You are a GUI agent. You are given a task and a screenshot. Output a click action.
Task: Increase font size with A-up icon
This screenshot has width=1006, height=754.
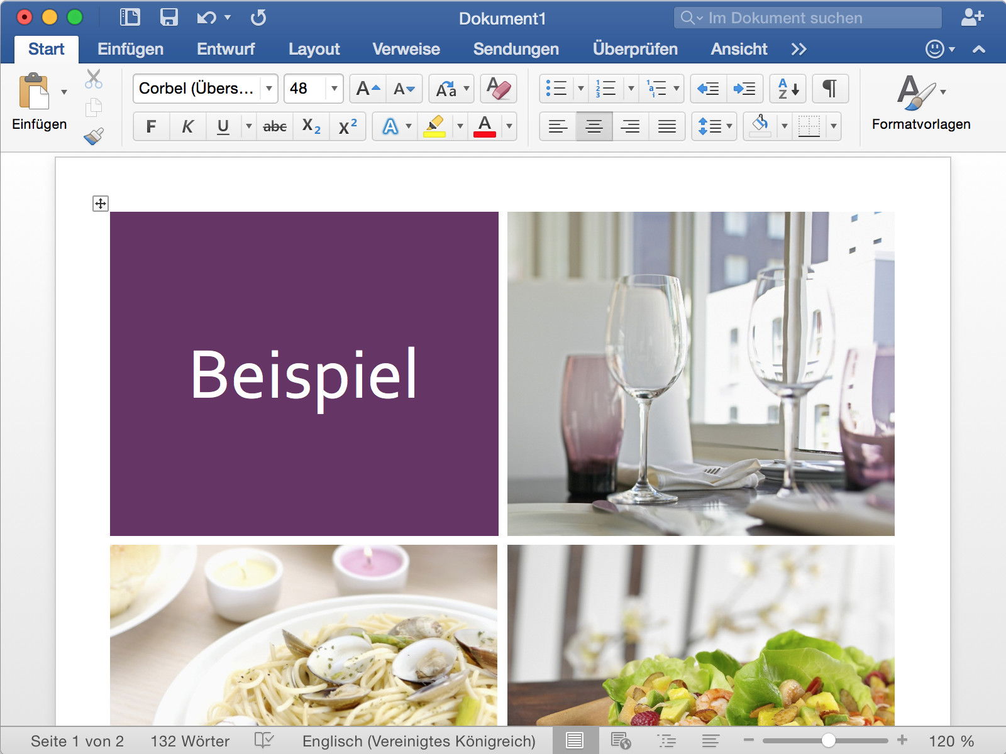[368, 89]
